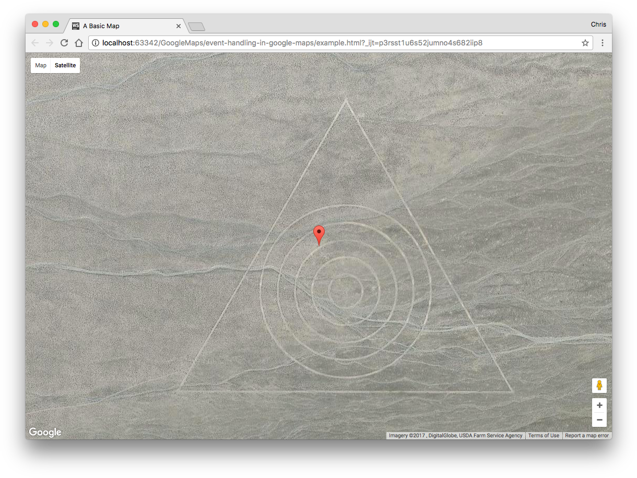Screen dimensions: 637x478
Task: Open the Chris profile switcher
Action: point(598,25)
